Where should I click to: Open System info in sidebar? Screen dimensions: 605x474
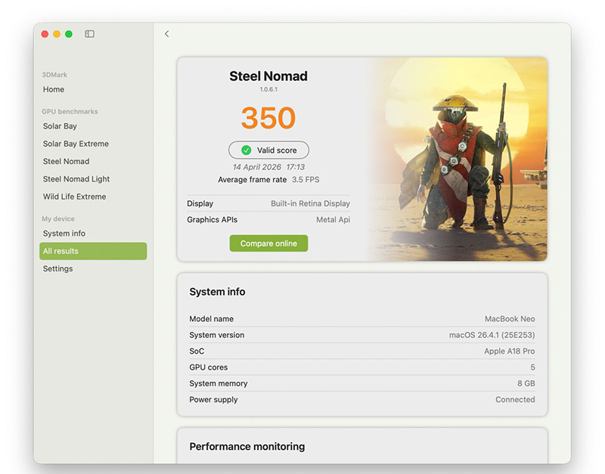64,234
